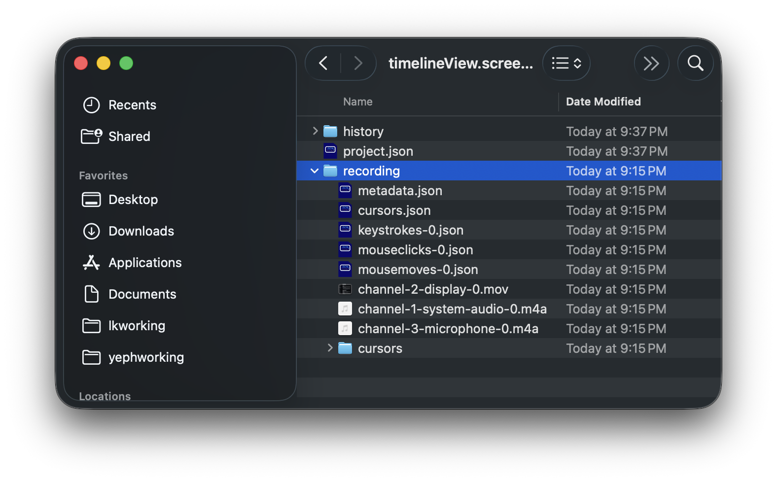This screenshot has height=482, width=777.
Task: Select the mousemoves-0.json file icon
Action: 345,269
